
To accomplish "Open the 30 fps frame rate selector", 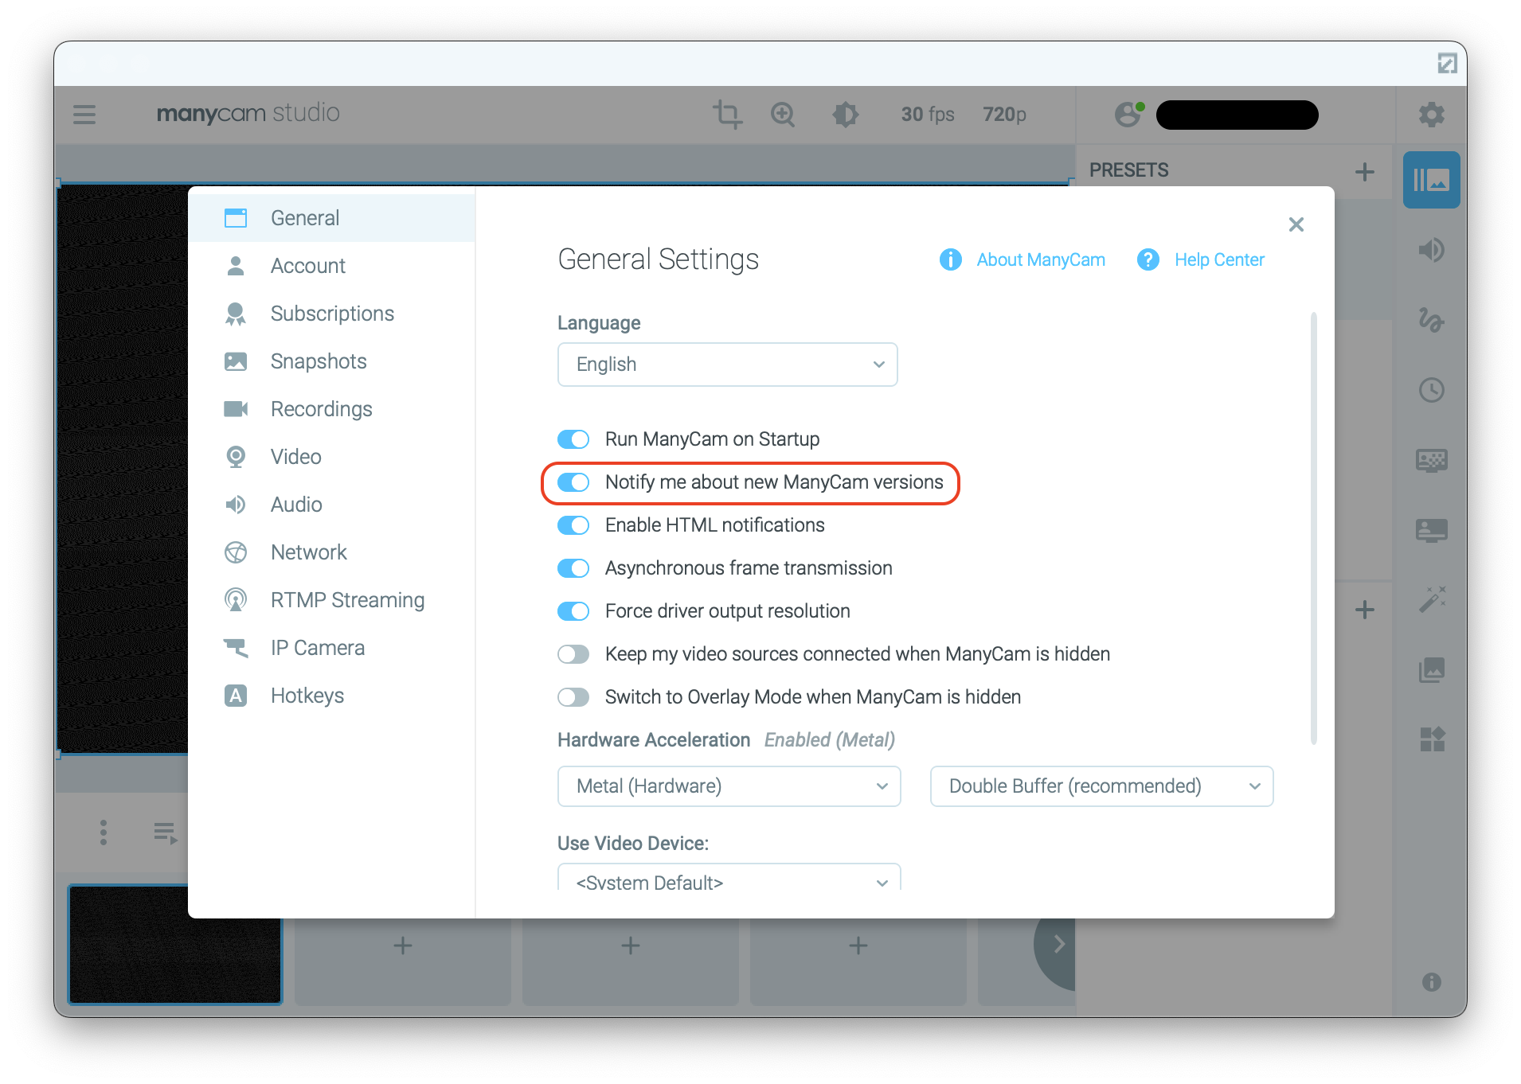I will [928, 115].
